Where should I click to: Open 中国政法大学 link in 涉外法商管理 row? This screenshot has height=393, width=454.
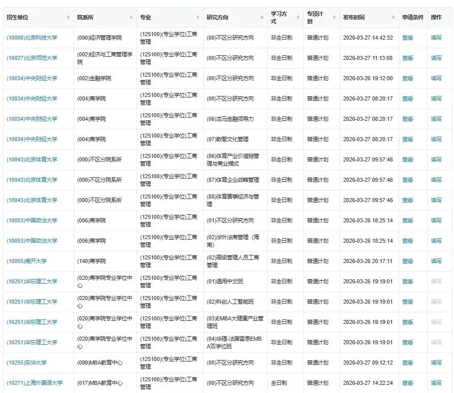point(32,241)
